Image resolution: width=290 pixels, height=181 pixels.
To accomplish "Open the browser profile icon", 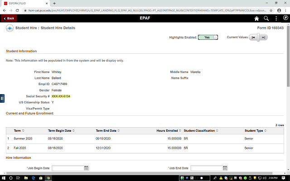I will (x=279, y=10).
